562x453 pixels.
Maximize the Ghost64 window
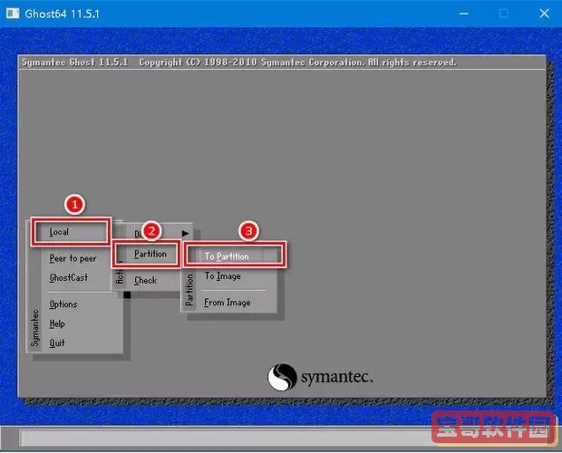point(504,14)
